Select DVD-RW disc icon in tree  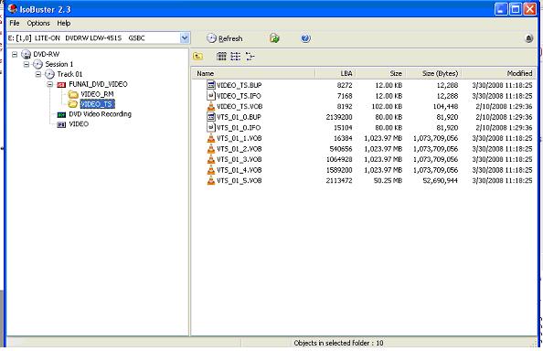click(x=26, y=54)
